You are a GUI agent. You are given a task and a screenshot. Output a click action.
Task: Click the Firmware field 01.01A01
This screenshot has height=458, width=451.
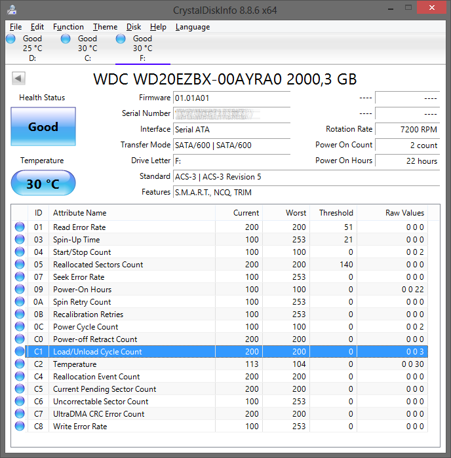[x=231, y=98]
